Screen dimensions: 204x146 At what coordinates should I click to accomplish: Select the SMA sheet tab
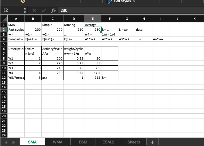pyautogui.click(x=32, y=142)
